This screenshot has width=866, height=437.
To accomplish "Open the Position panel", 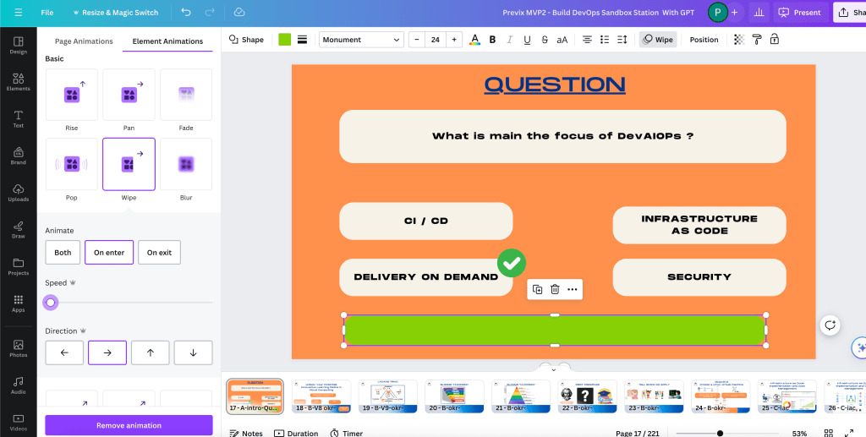I will (x=704, y=39).
